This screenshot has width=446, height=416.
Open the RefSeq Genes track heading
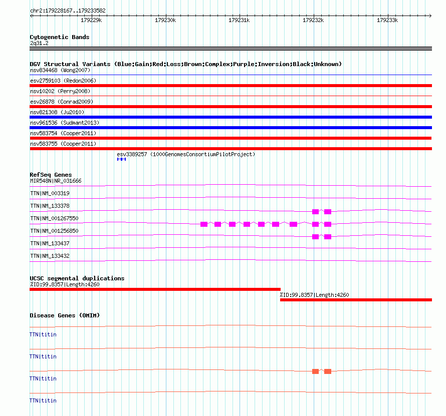[x=51, y=175]
